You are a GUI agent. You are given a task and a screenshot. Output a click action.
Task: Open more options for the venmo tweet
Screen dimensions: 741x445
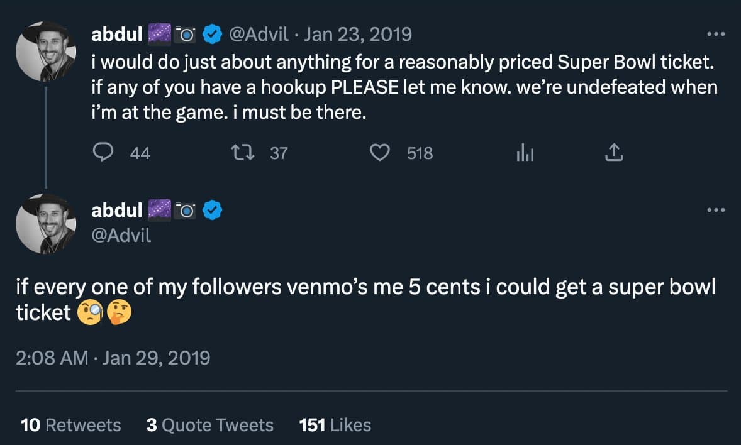(x=716, y=210)
